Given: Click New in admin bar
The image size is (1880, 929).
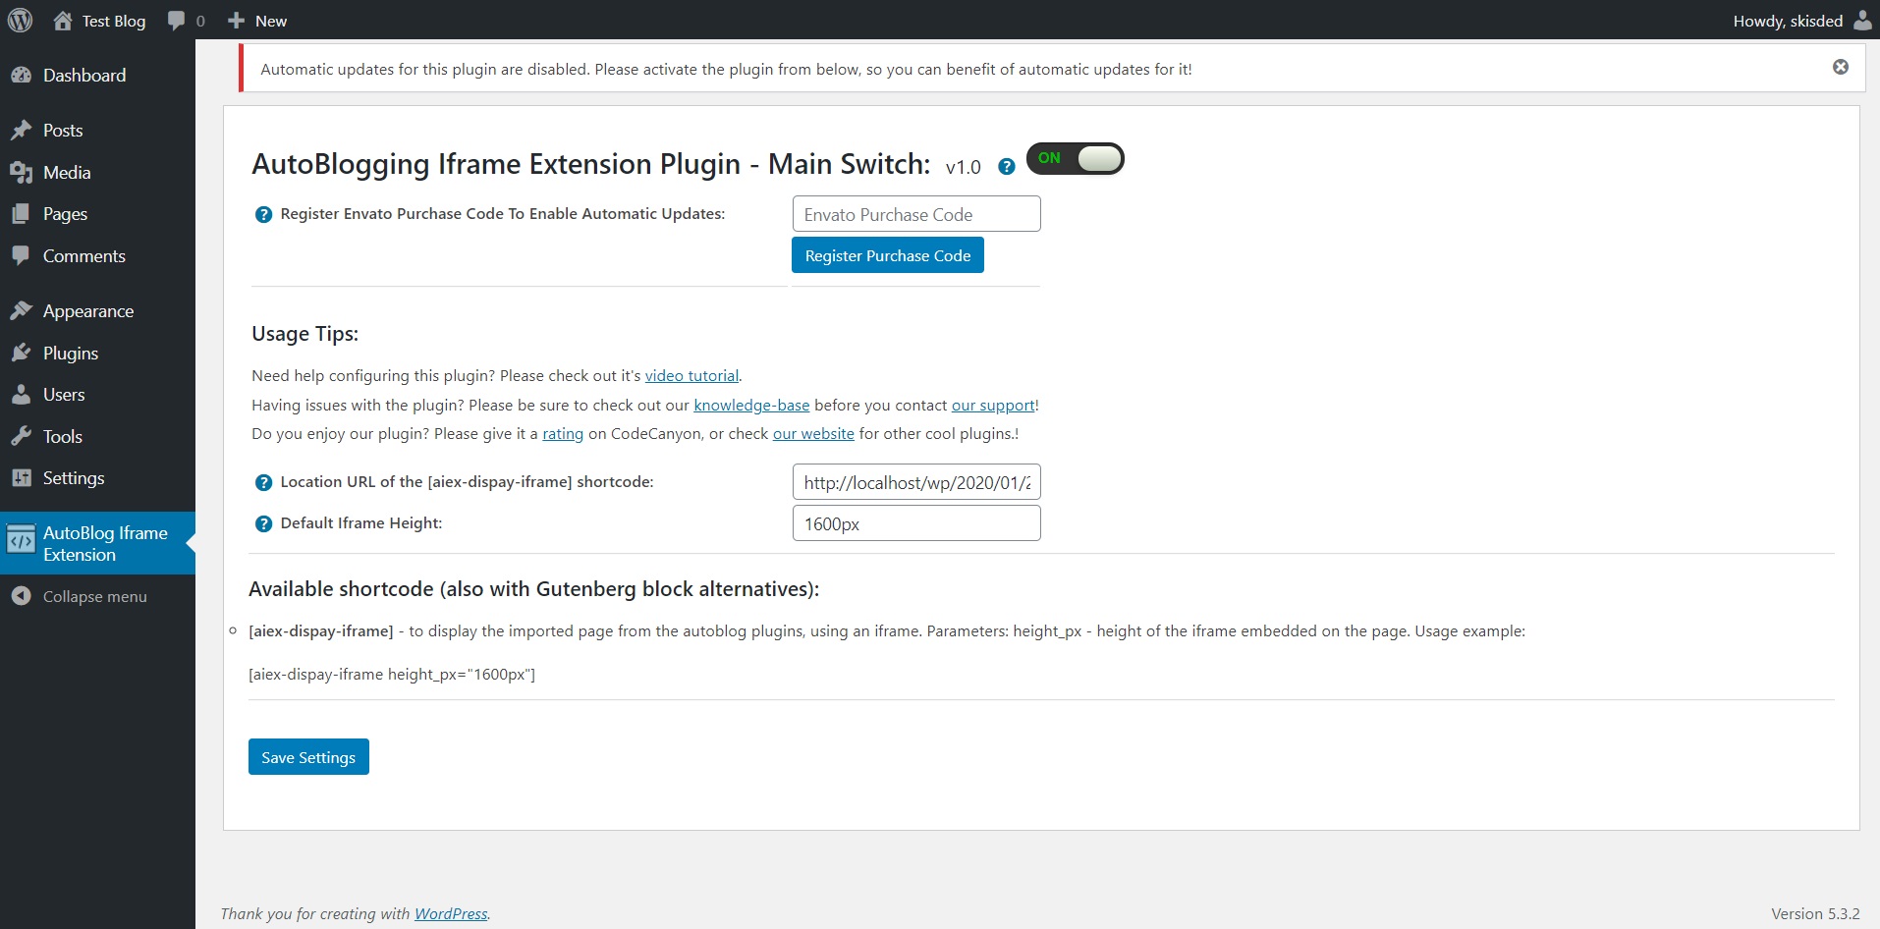Looking at the screenshot, I should 271,21.
